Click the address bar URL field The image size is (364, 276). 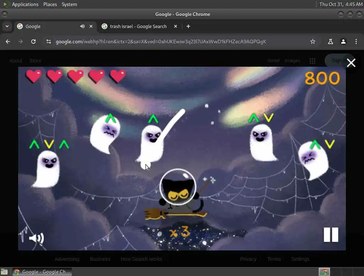click(161, 42)
